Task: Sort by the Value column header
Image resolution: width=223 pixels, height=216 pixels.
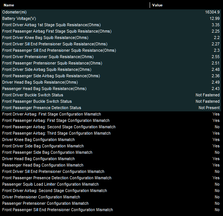Action: tap(186, 5)
